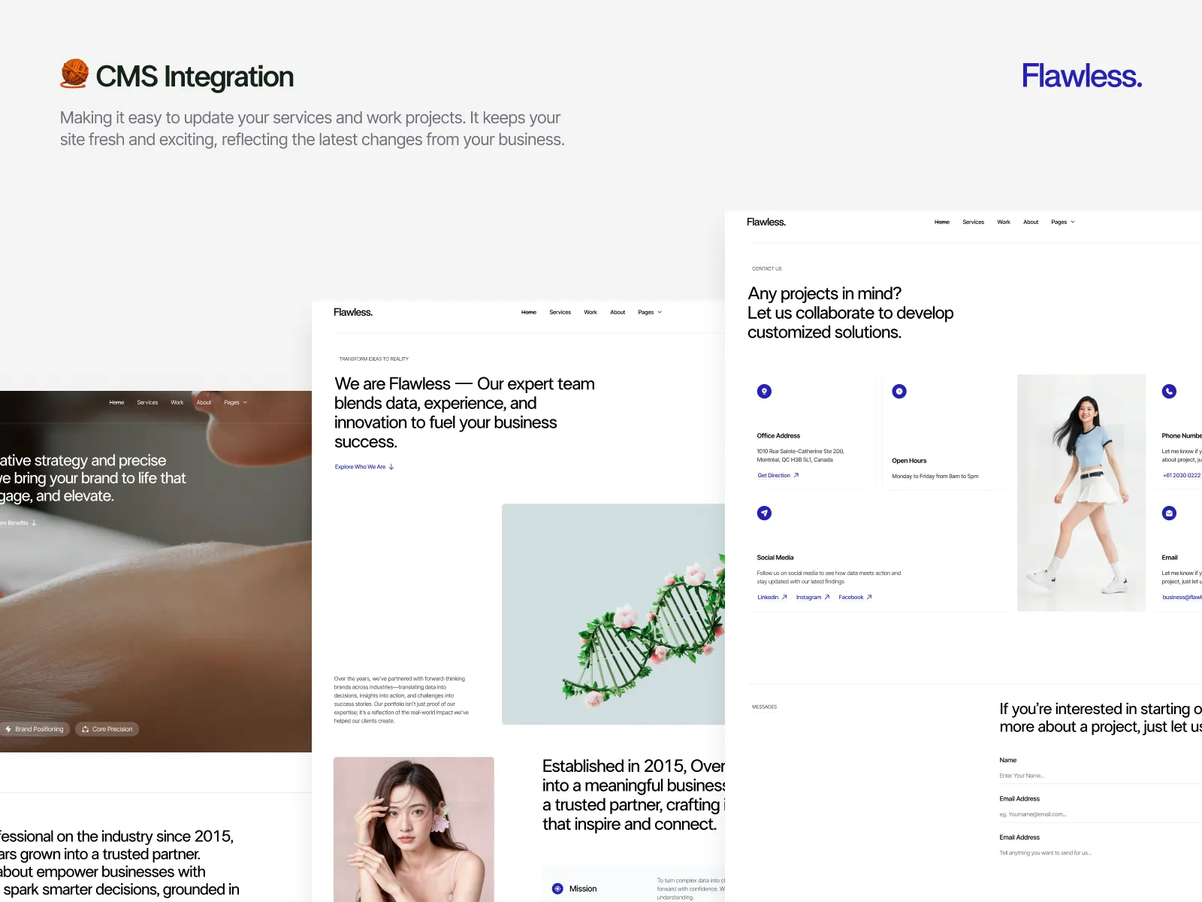Screen dimensions: 1202x902
Task: Click the TRANSFORM IDEAS TO REALITY label
Action: pos(374,359)
